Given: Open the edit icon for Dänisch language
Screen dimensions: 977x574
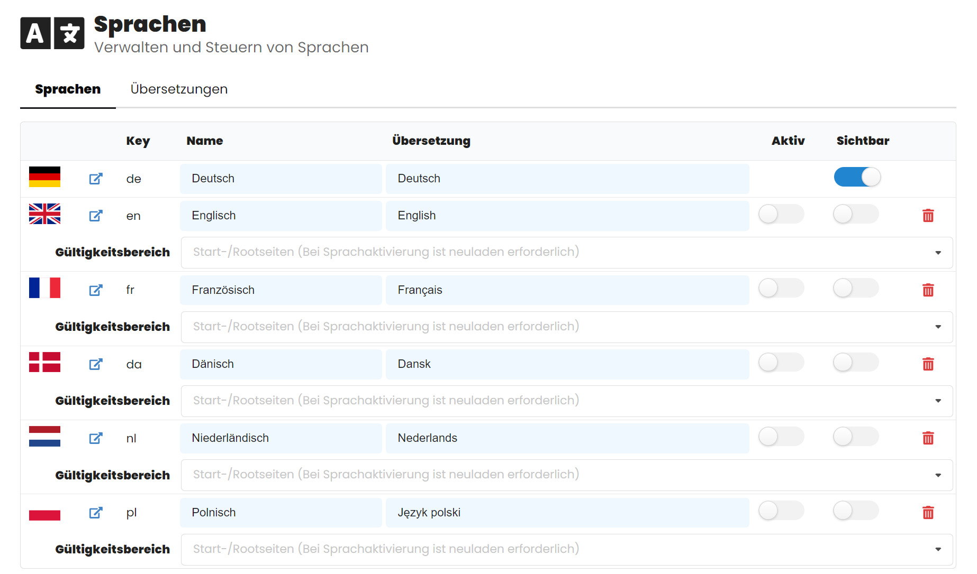Looking at the screenshot, I should click(95, 364).
